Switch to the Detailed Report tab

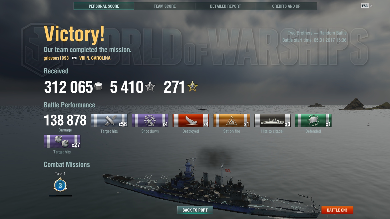point(226,6)
